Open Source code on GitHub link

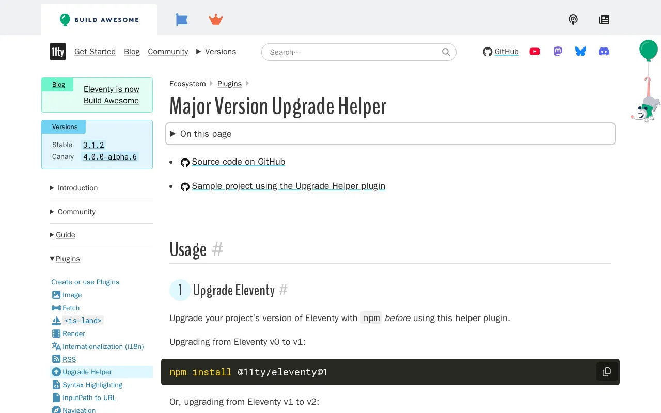coord(239,162)
